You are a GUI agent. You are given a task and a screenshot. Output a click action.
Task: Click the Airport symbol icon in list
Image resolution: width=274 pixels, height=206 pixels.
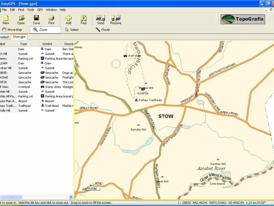pos(42,101)
